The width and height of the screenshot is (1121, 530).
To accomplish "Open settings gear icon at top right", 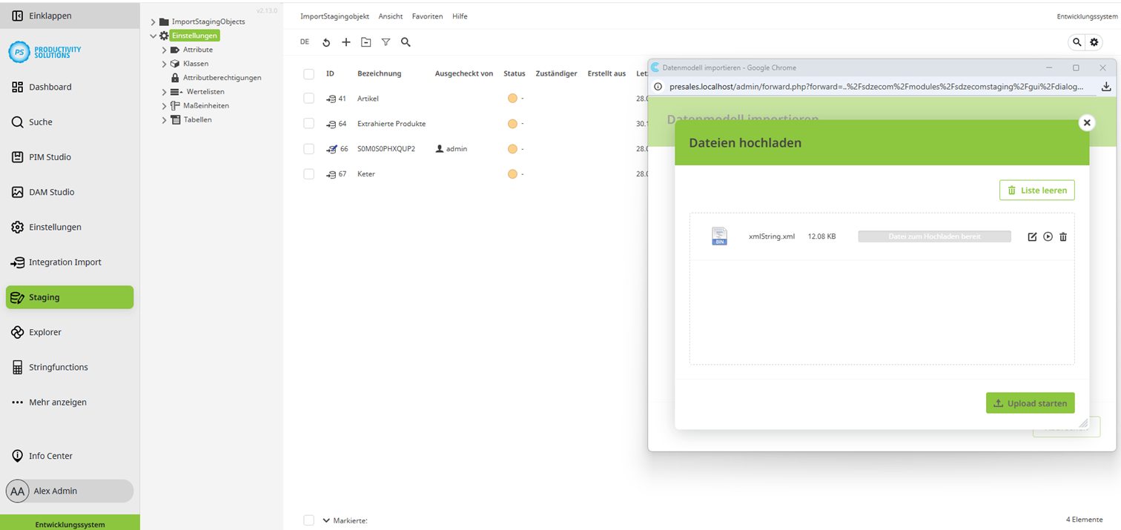I will point(1094,42).
